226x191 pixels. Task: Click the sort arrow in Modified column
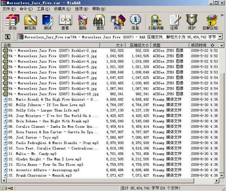[212, 45]
